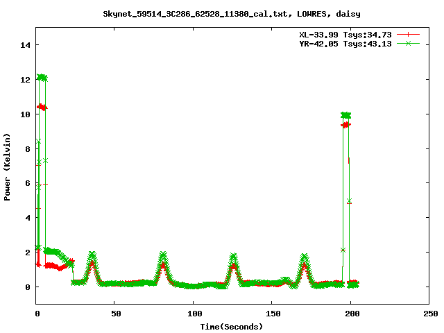
Task: Click the x-axis tick label 50
Action: [116, 314]
